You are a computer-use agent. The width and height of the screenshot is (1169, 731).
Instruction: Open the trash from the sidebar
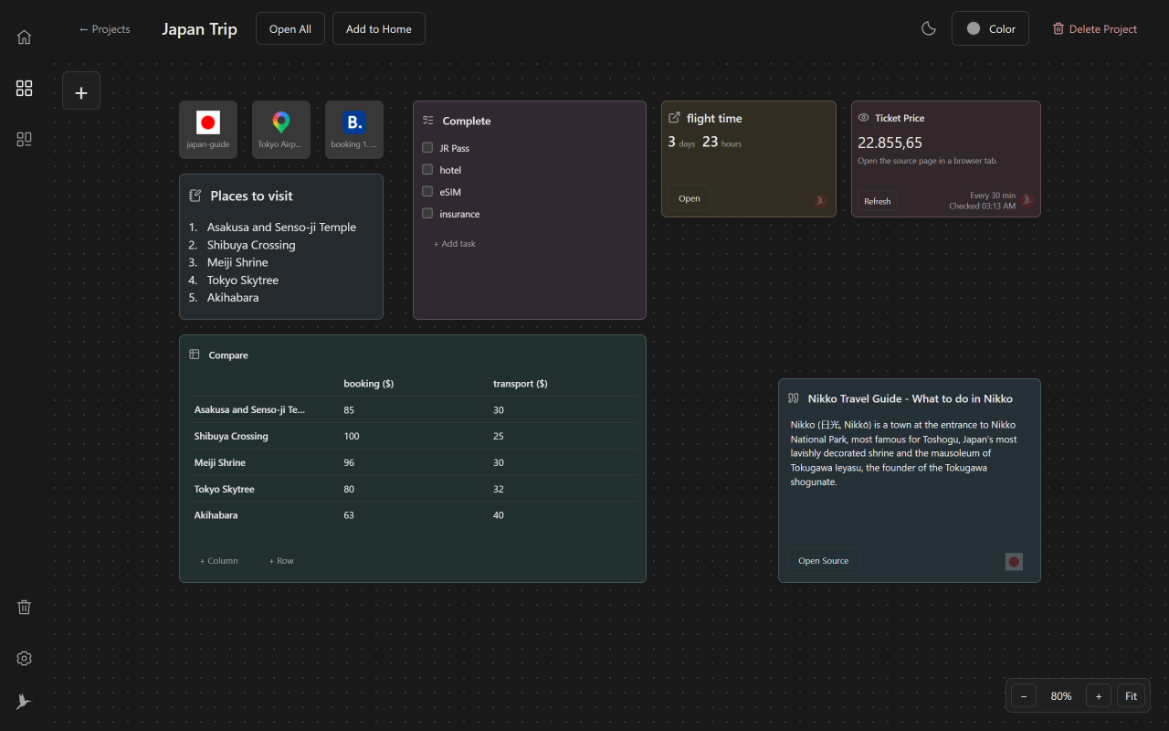pyautogui.click(x=25, y=607)
